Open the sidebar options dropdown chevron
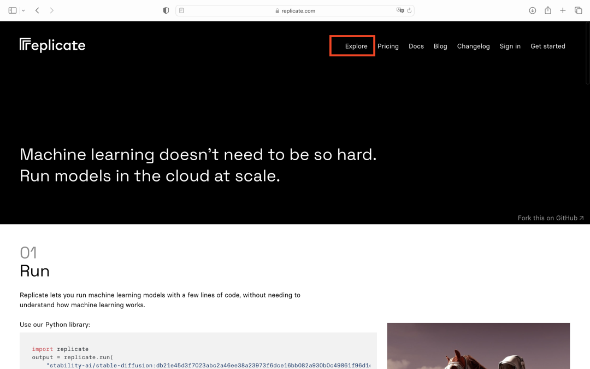The width and height of the screenshot is (590, 369). tap(23, 10)
